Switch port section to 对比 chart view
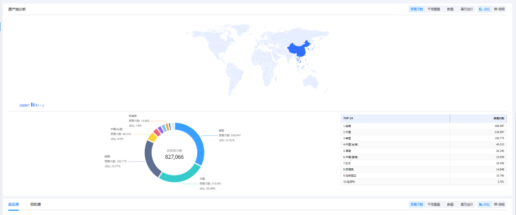 point(484,205)
